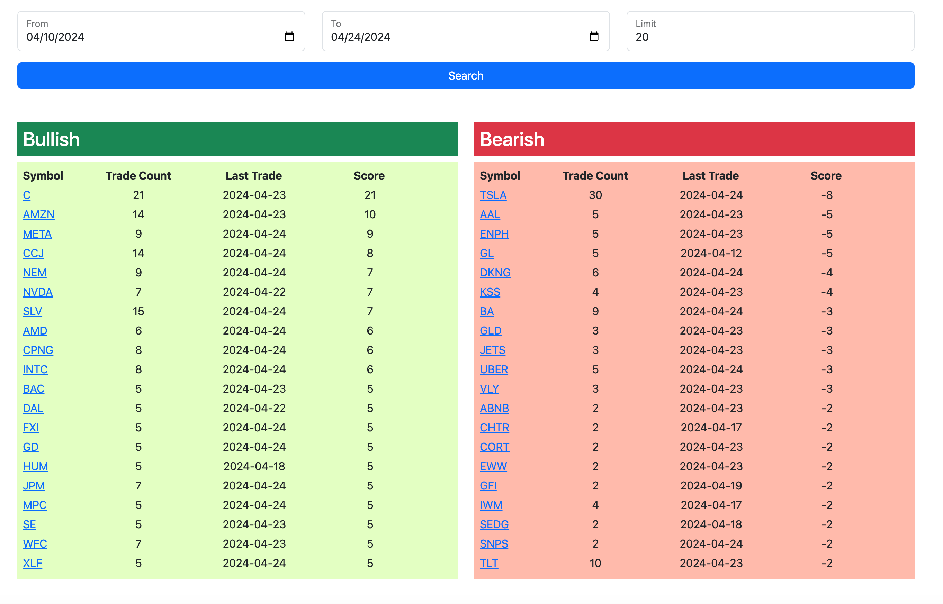Open the DKNG symbol link

pos(495,273)
